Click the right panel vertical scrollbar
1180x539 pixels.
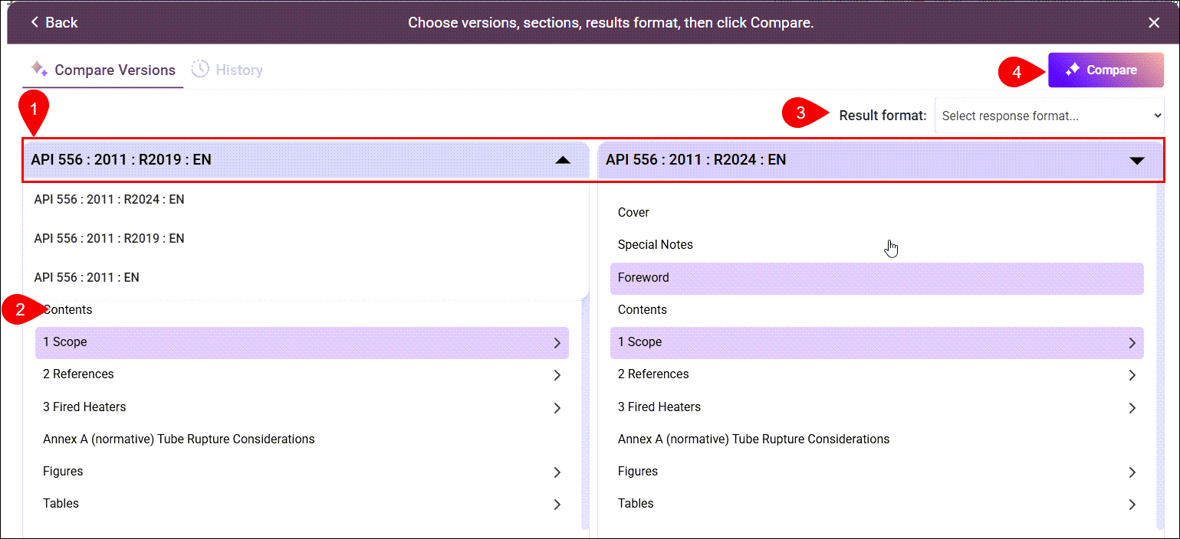[x=1159, y=356]
